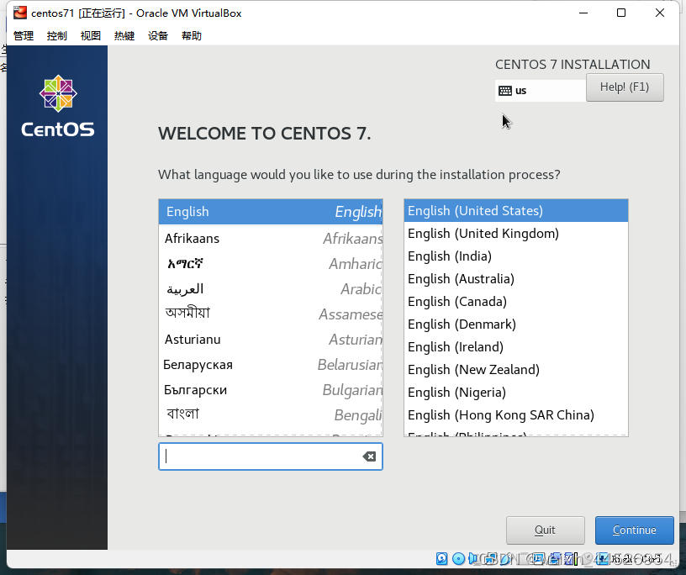Click the display status icon
686x575 pixels.
click(x=538, y=558)
